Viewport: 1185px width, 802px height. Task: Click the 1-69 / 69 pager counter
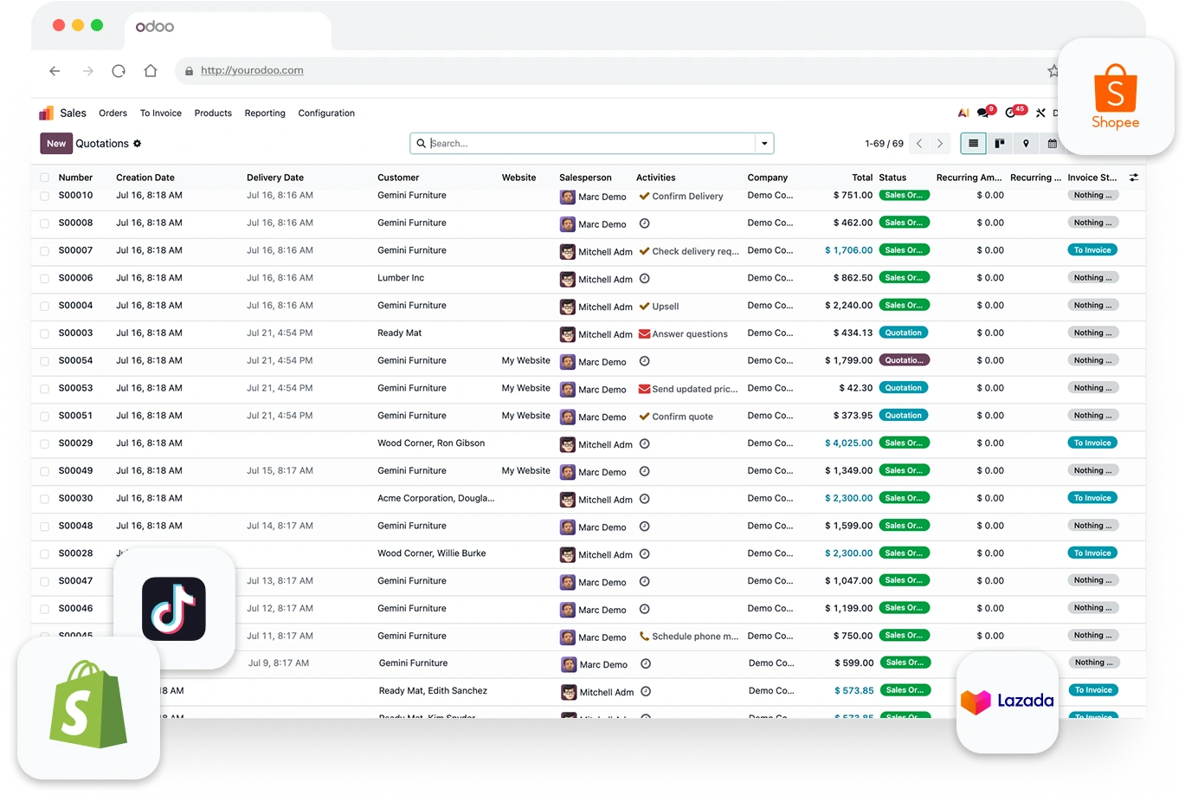point(884,144)
